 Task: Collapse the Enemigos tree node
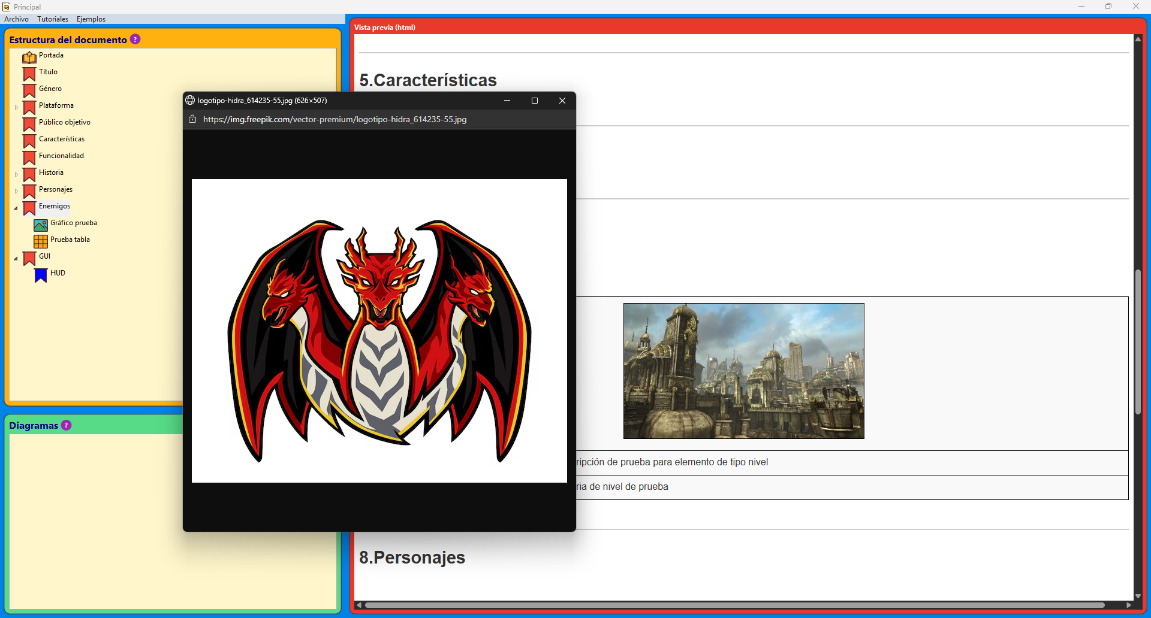pos(16,208)
